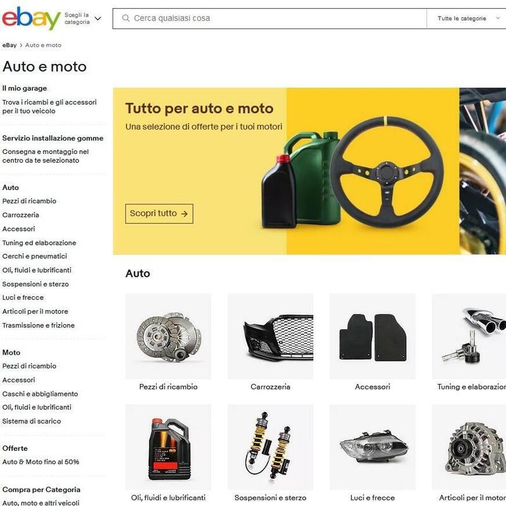Click the Scopri tutto banner button

click(159, 213)
